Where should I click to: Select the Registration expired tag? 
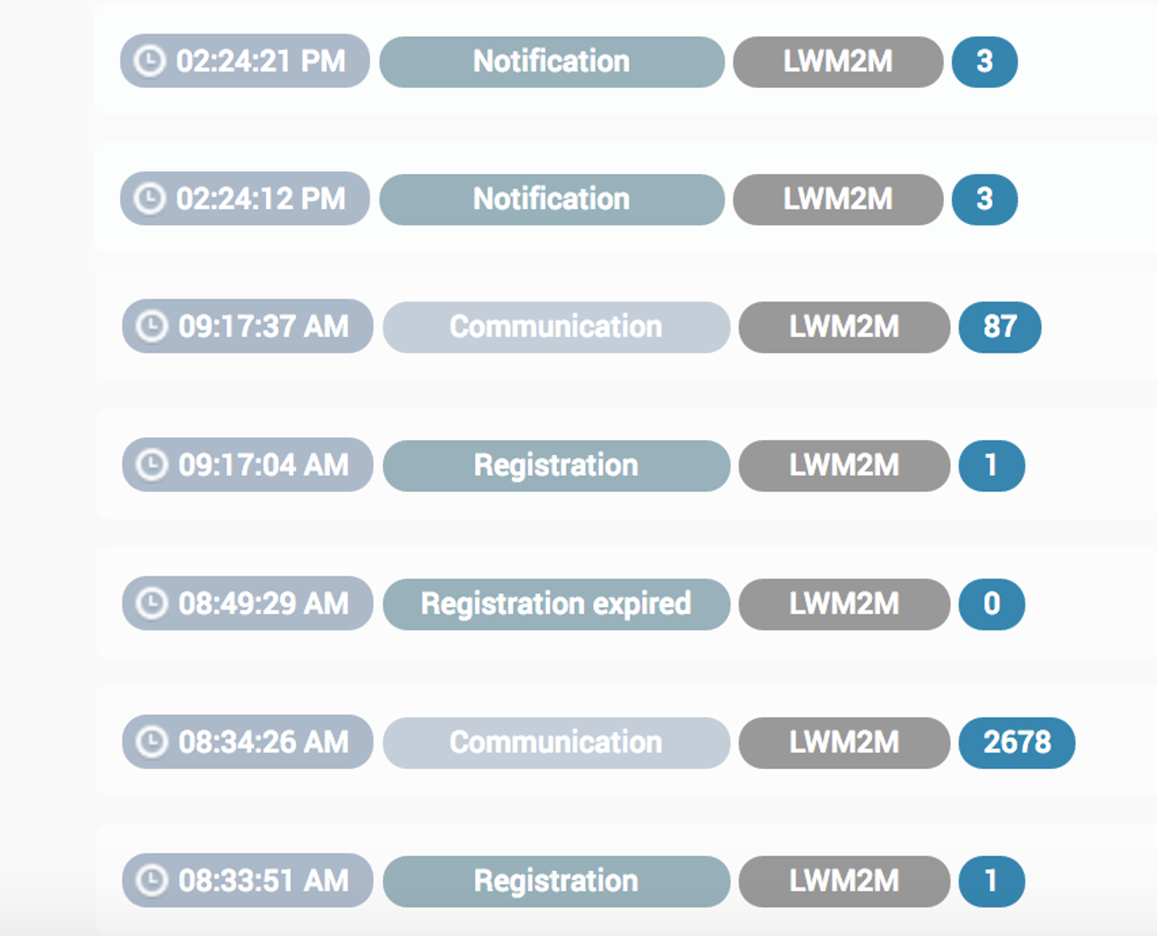557,604
